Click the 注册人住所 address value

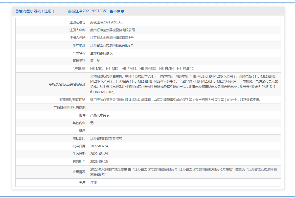point(112,38)
